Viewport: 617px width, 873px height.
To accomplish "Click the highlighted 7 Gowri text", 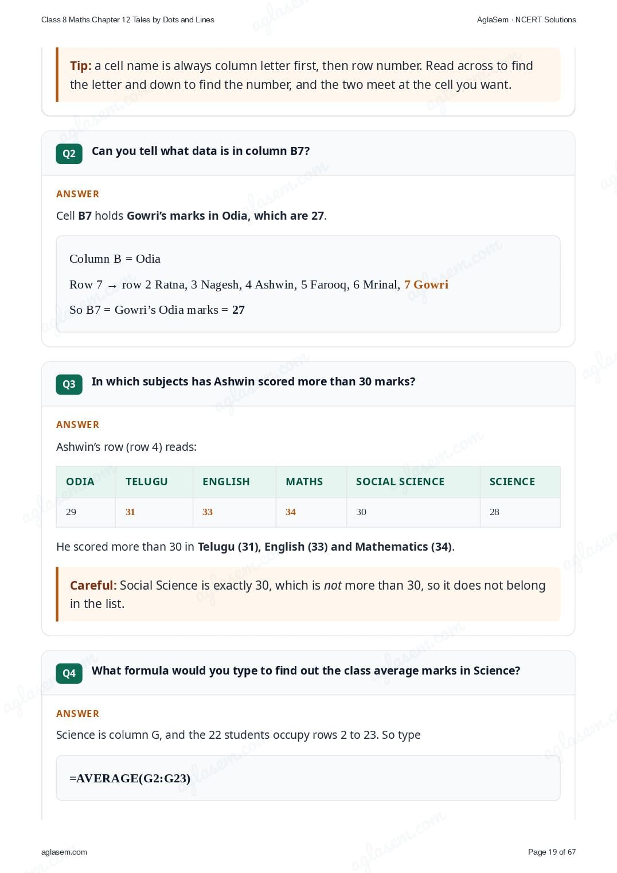I will (426, 284).
